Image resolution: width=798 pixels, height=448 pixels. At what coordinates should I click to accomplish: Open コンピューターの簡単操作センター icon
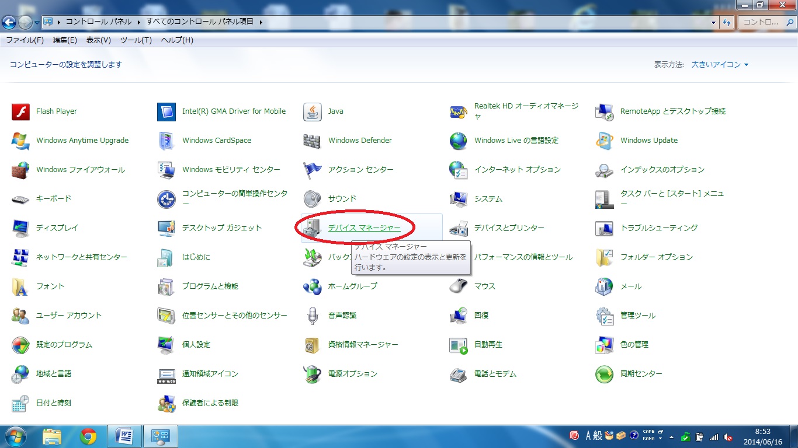pyautogui.click(x=166, y=199)
